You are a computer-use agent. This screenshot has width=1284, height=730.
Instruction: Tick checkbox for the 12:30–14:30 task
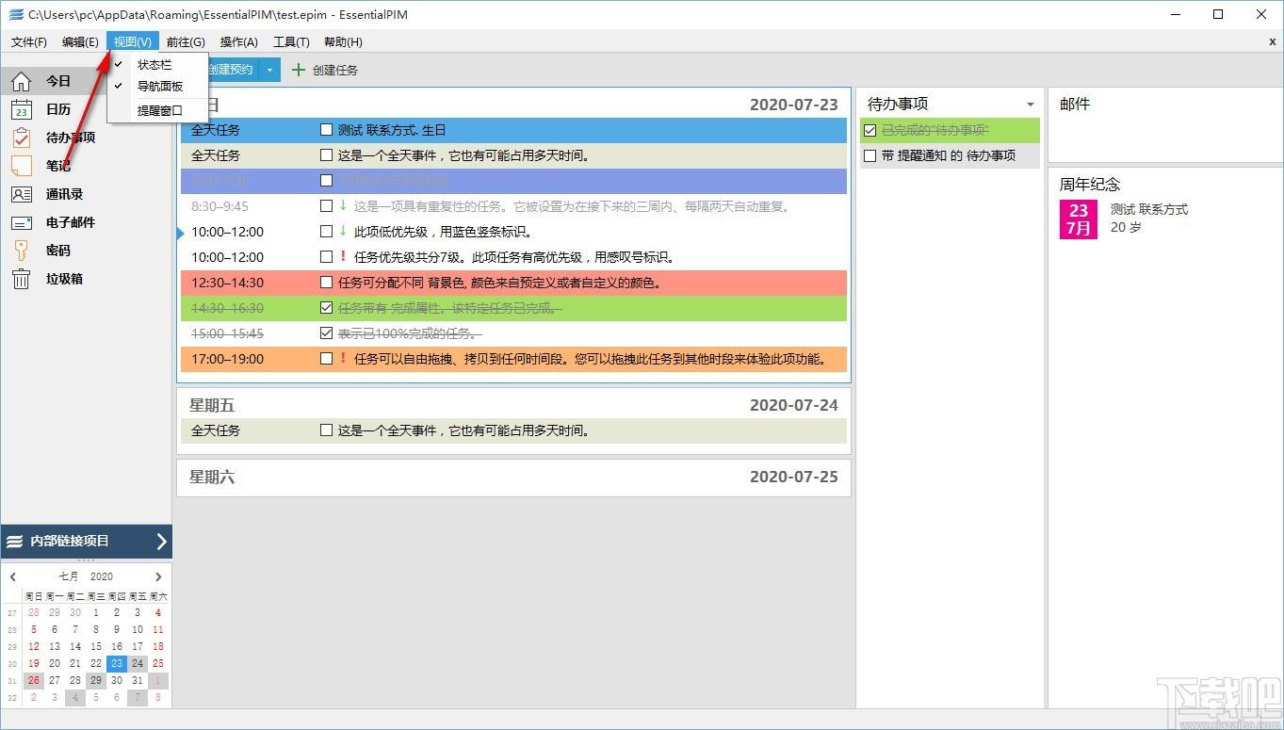point(326,283)
